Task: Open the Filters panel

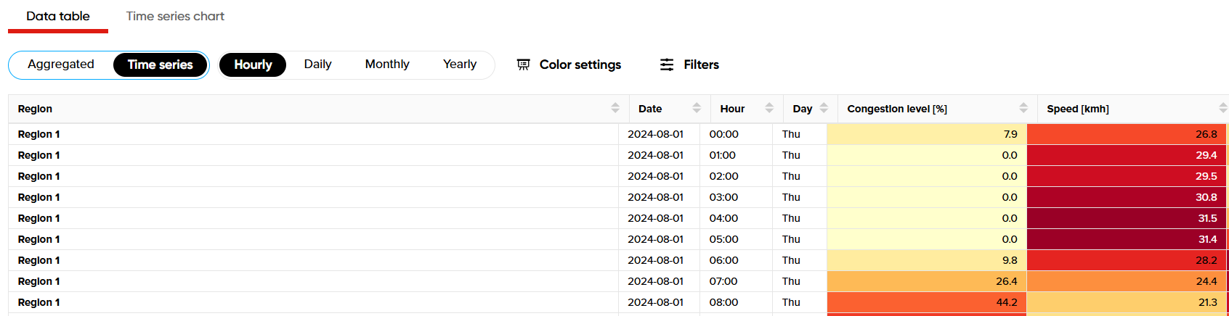Action: coord(700,65)
